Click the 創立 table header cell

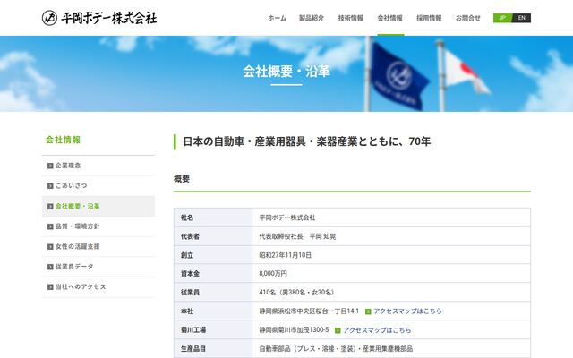[x=213, y=255]
